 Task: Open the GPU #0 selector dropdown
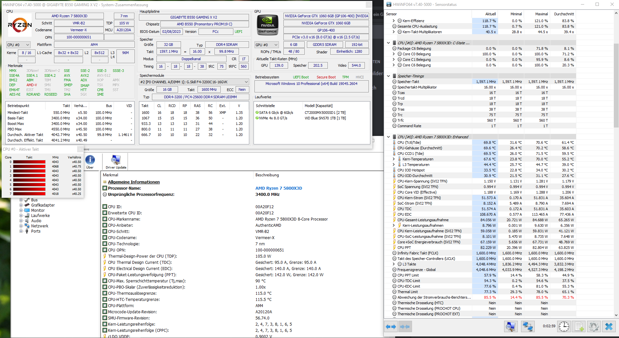click(267, 45)
